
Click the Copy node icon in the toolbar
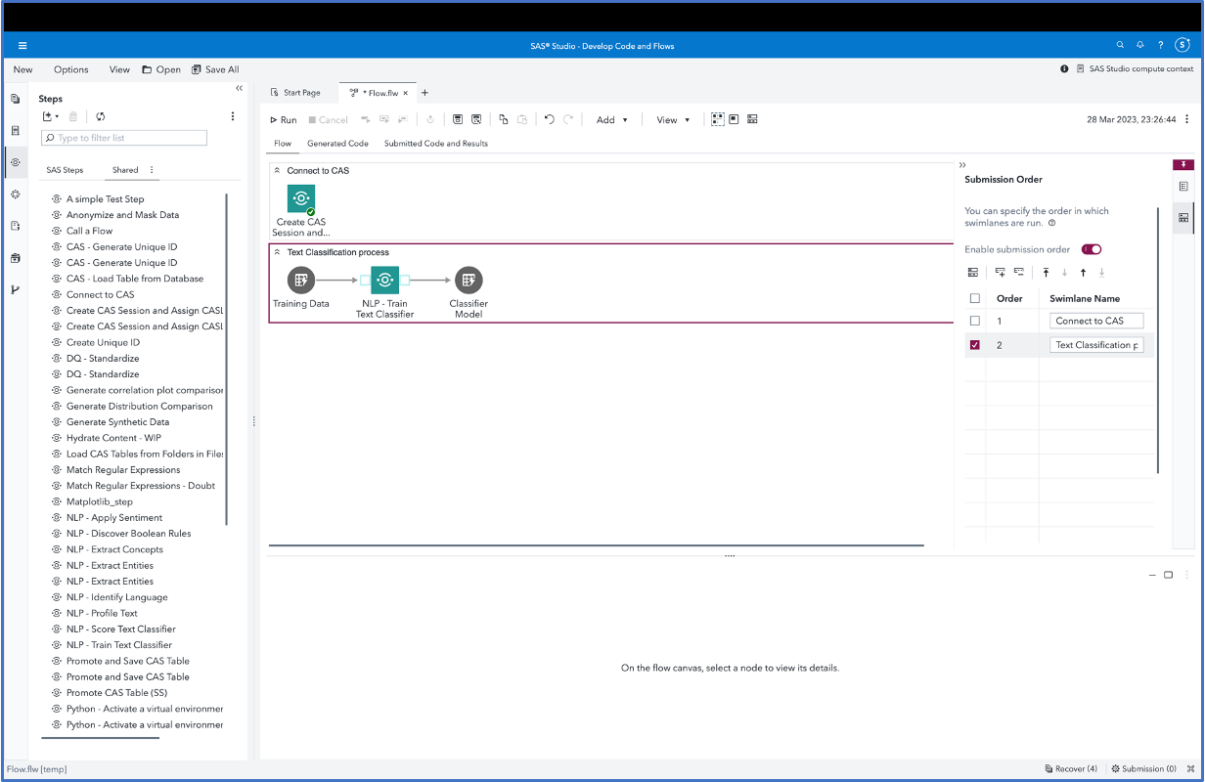503,119
